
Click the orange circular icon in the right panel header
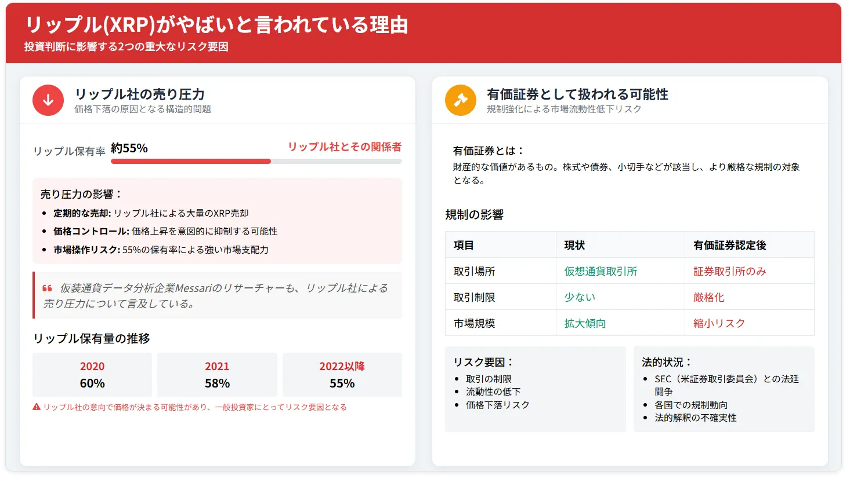point(461,100)
